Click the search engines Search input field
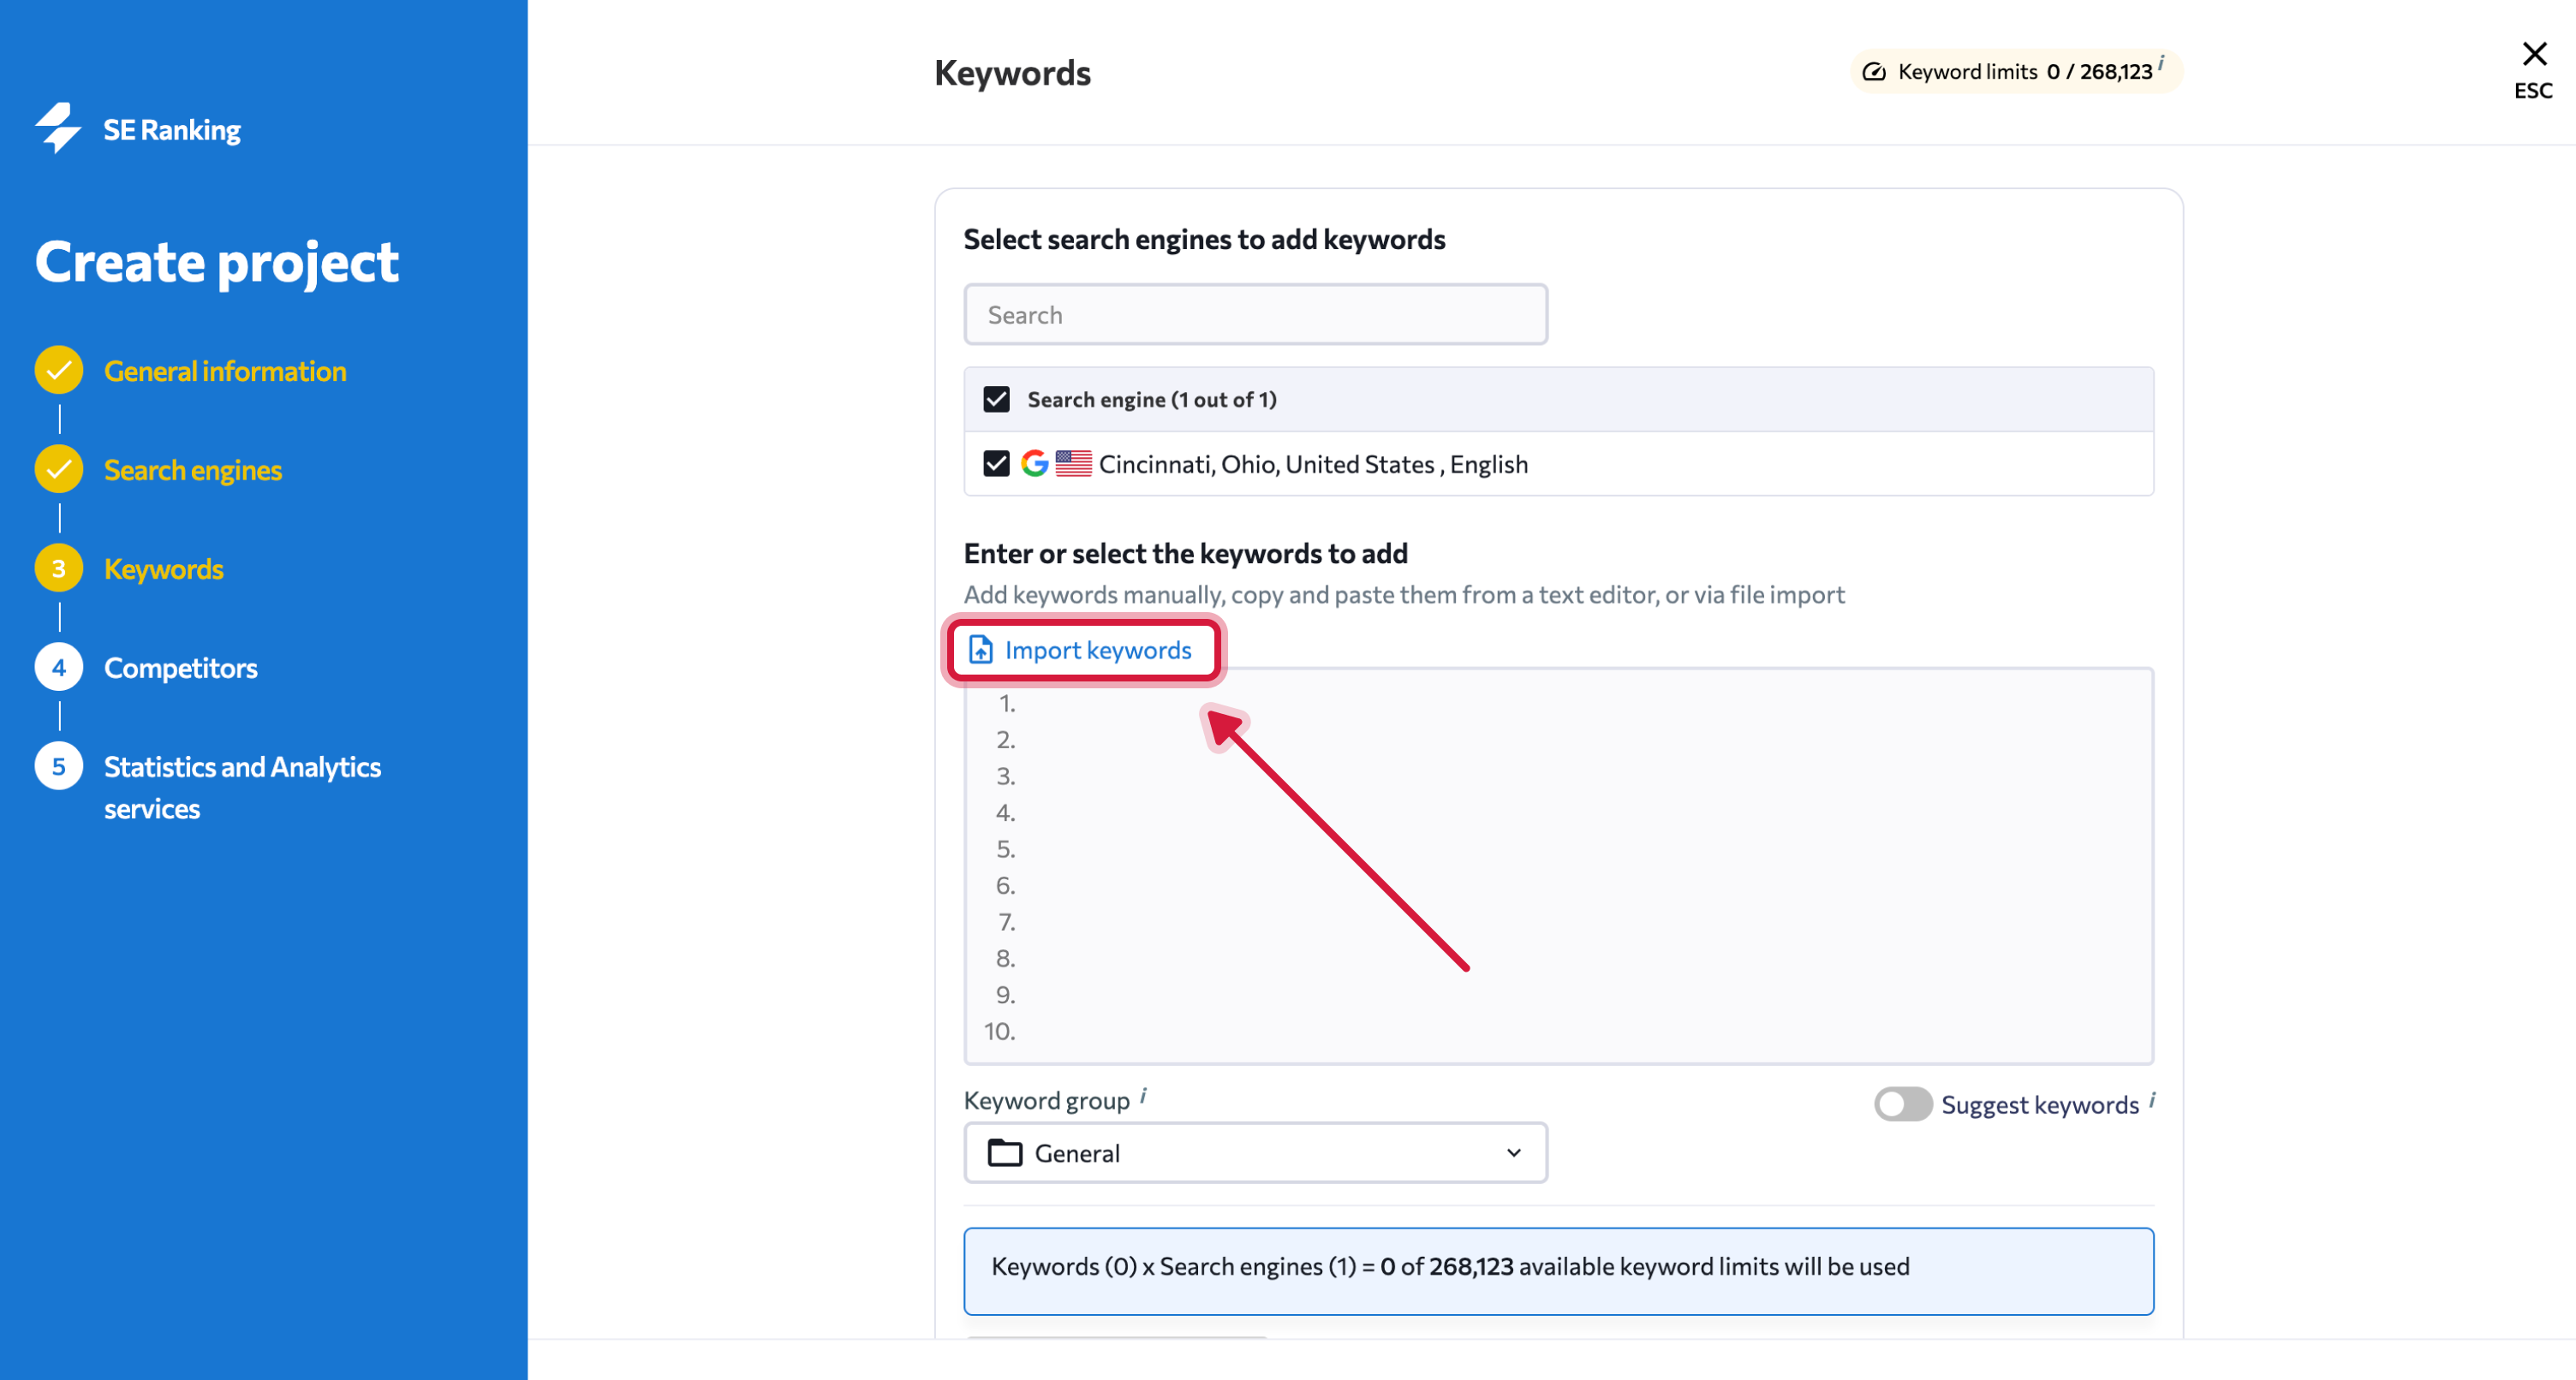Viewport: 2576px width, 1380px height. coord(1256,315)
